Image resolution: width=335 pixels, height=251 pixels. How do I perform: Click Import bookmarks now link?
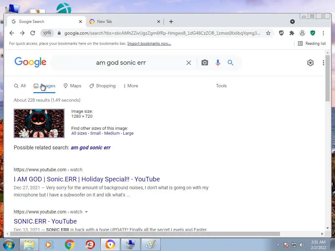click(149, 43)
